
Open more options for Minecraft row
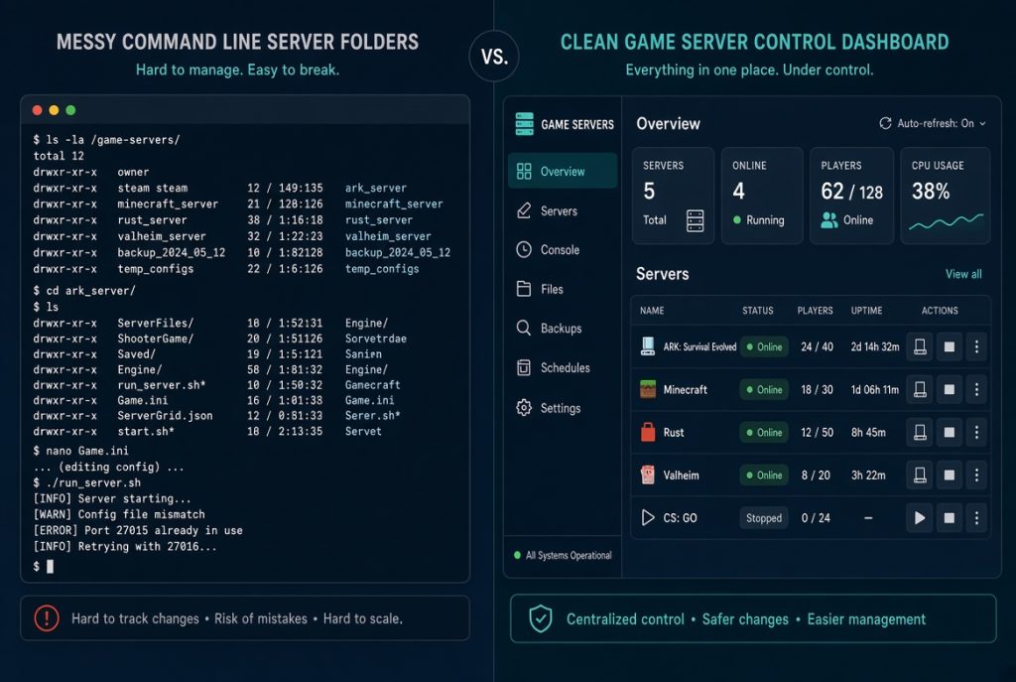(976, 389)
